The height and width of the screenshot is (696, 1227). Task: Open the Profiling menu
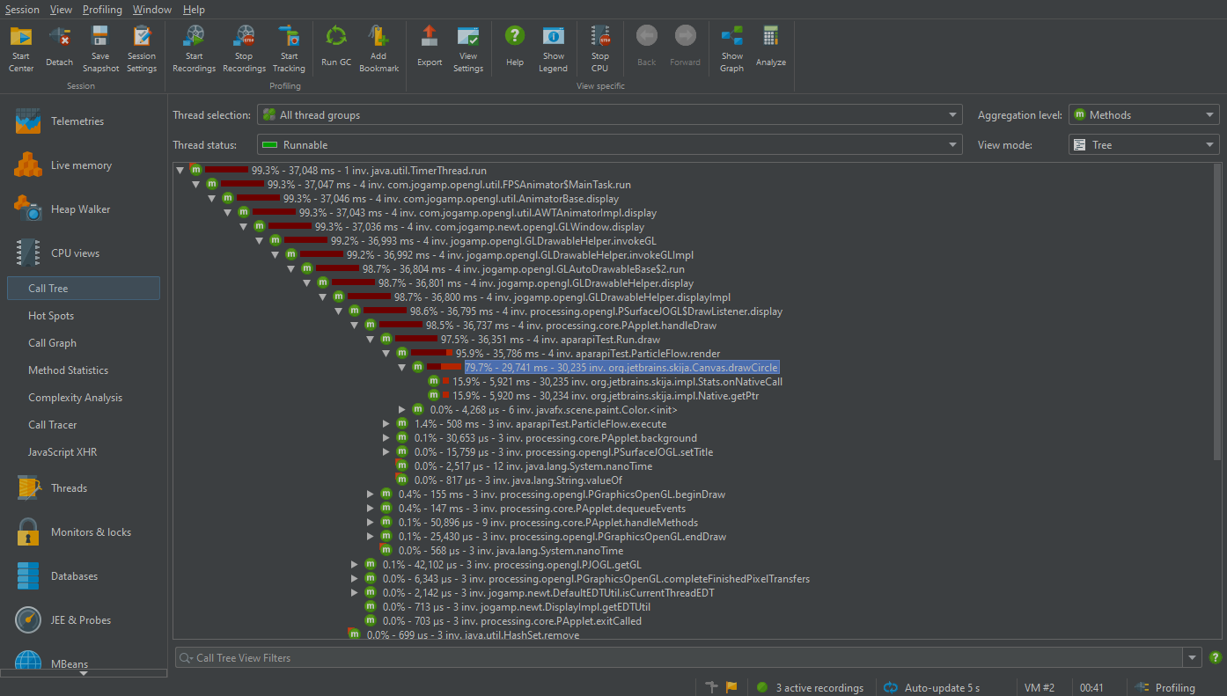102,10
